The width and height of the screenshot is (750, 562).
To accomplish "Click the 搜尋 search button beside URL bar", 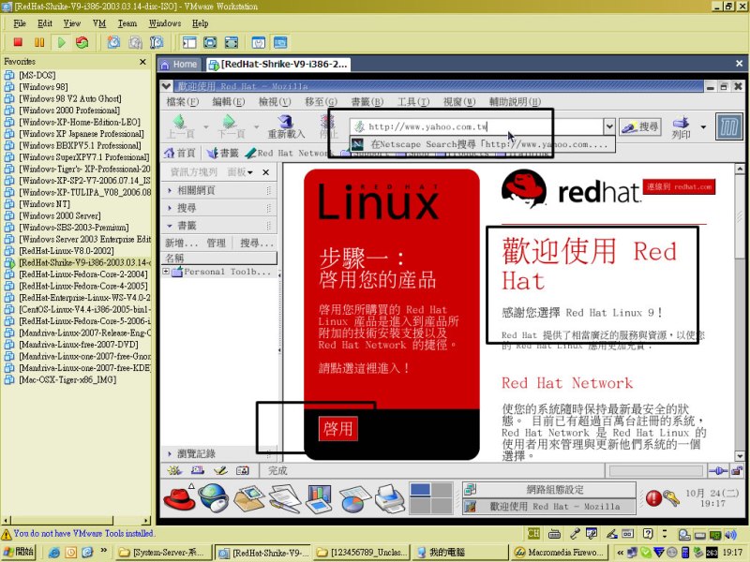I will 641,126.
